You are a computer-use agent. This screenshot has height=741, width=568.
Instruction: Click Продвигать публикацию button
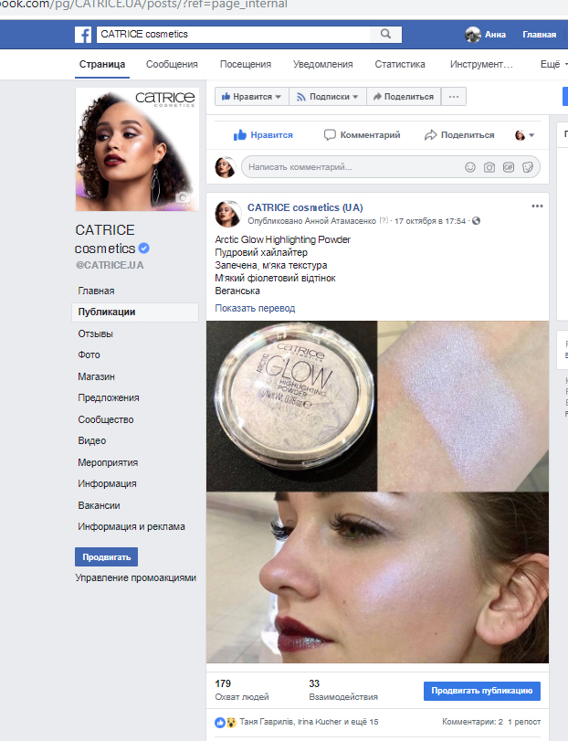click(x=482, y=691)
